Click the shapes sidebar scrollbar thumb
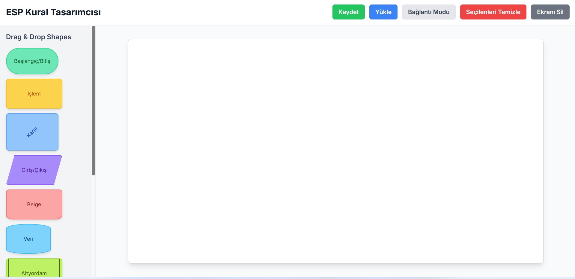This screenshot has width=575, height=279. point(93,101)
